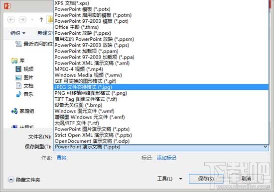Collapse folders with 隐藏文件夹 button
274x192 pixels.
tap(24, 180)
